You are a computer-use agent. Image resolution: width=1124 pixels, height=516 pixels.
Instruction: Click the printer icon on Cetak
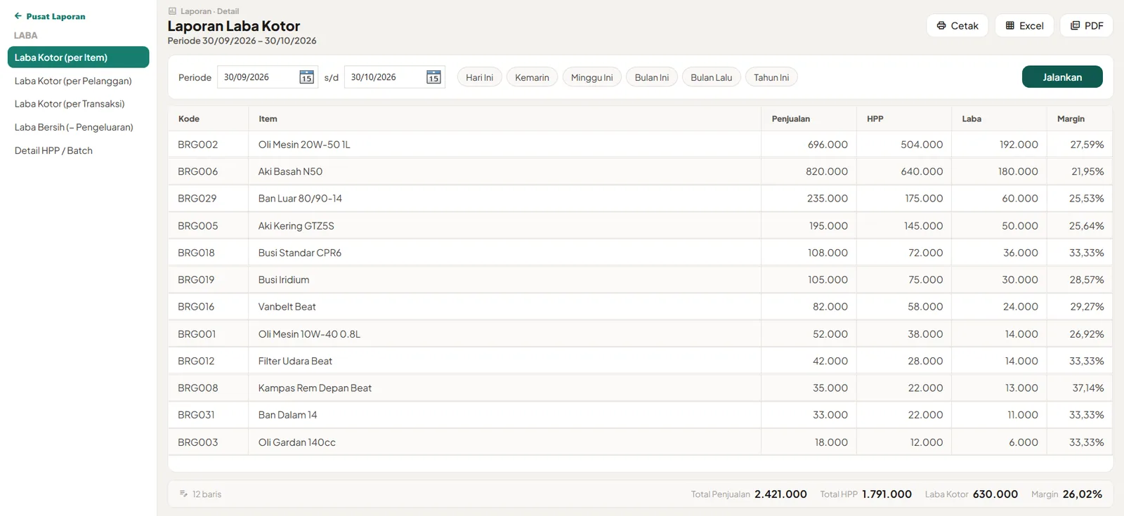941,26
